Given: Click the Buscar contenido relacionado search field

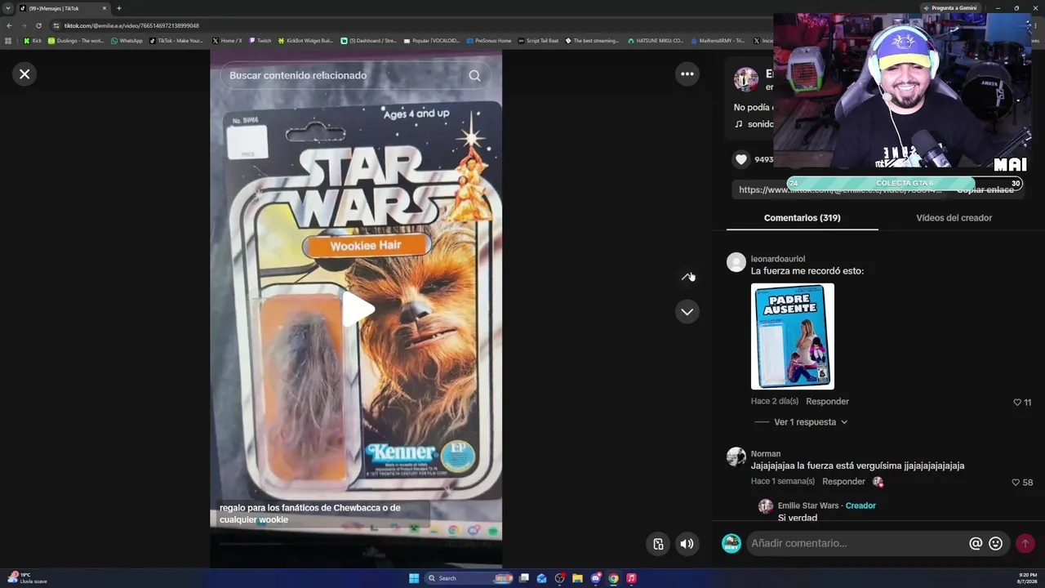Looking at the screenshot, I should click(x=356, y=76).
